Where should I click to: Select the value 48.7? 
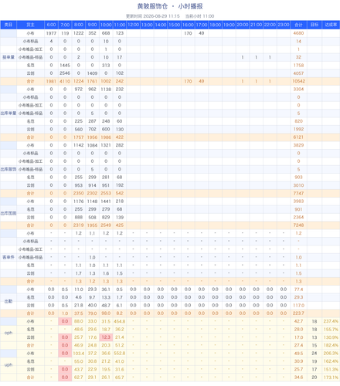click(106, 305)
